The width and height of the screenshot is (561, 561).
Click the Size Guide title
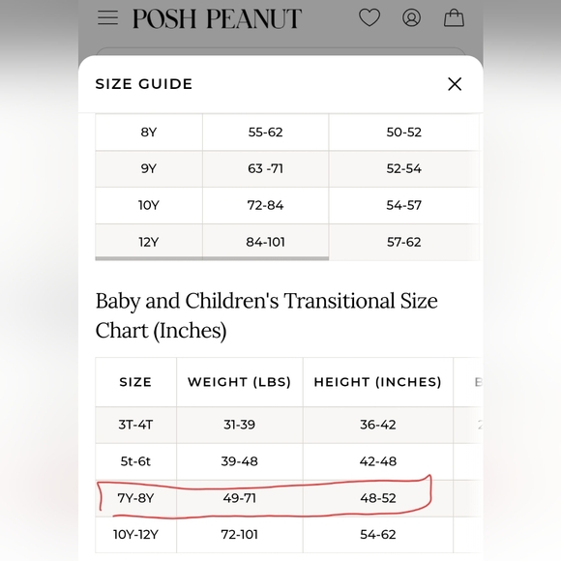(x=144, y=84)
